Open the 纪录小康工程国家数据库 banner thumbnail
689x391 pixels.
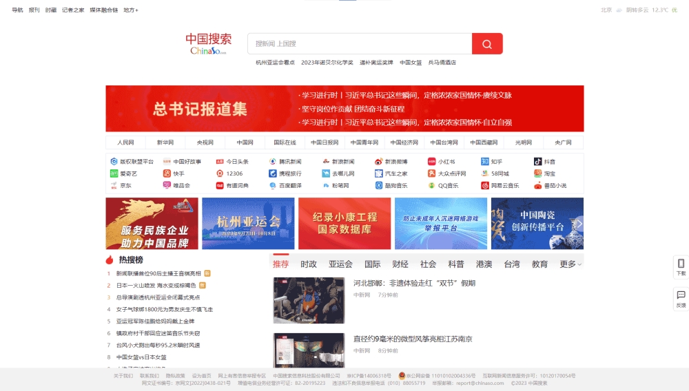[344, 223]
